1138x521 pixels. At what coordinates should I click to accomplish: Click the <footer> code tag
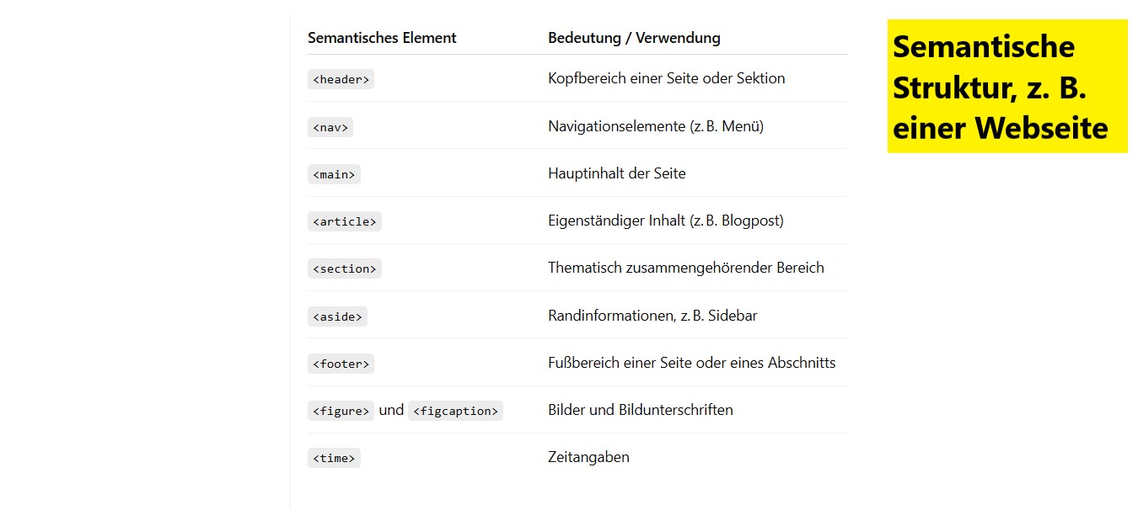point(341,364)
